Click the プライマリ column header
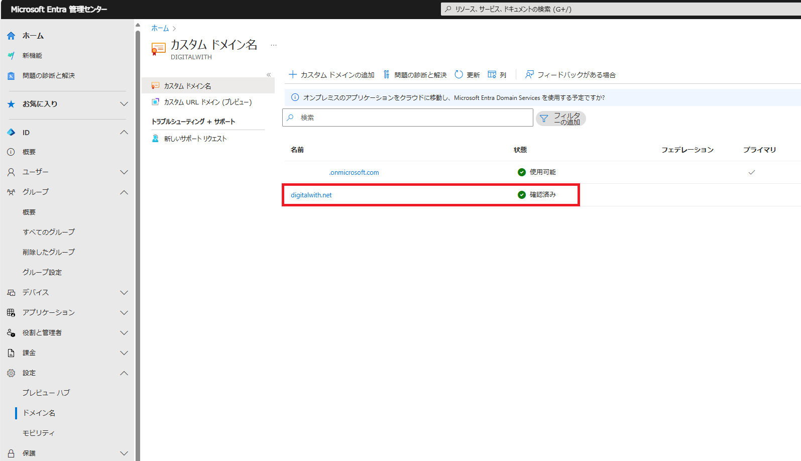This screenshot has height=461, width=801. click(x=760, y=150)
